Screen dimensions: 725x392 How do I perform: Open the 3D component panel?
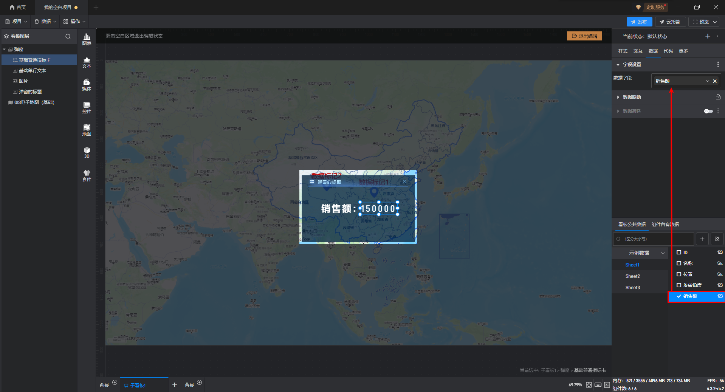(x=87, y=152)
